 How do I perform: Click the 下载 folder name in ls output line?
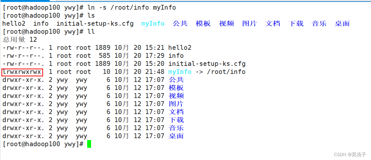296,23
